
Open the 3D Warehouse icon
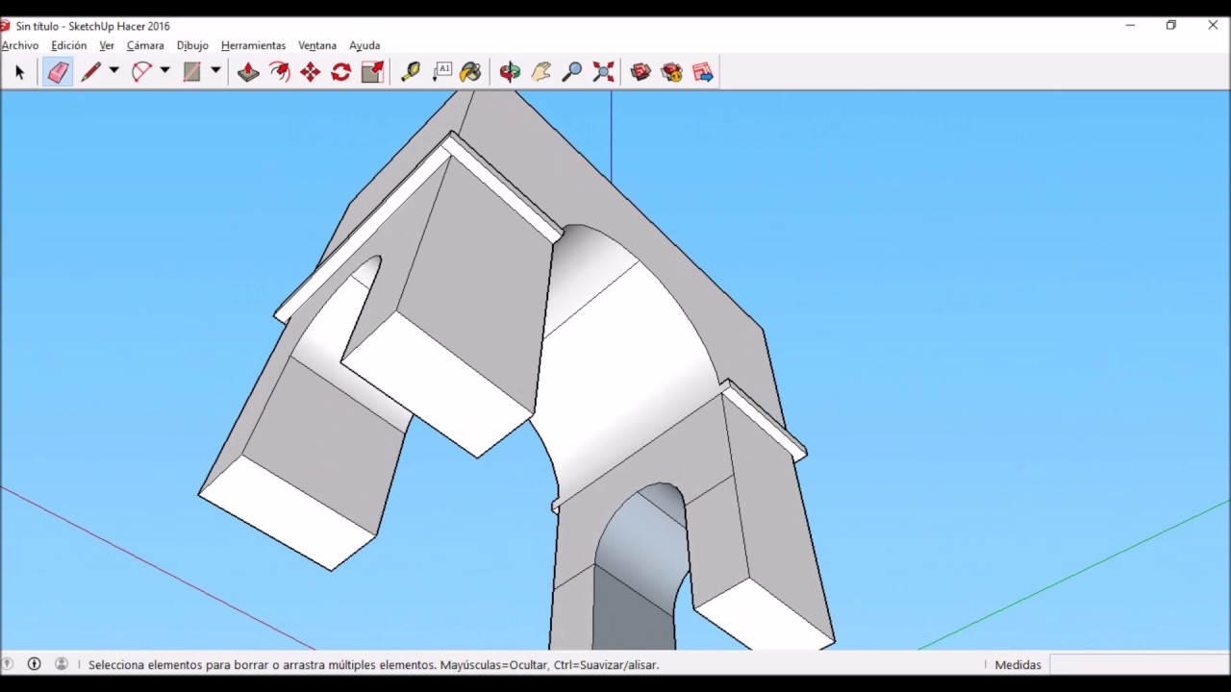click(641, 72)
